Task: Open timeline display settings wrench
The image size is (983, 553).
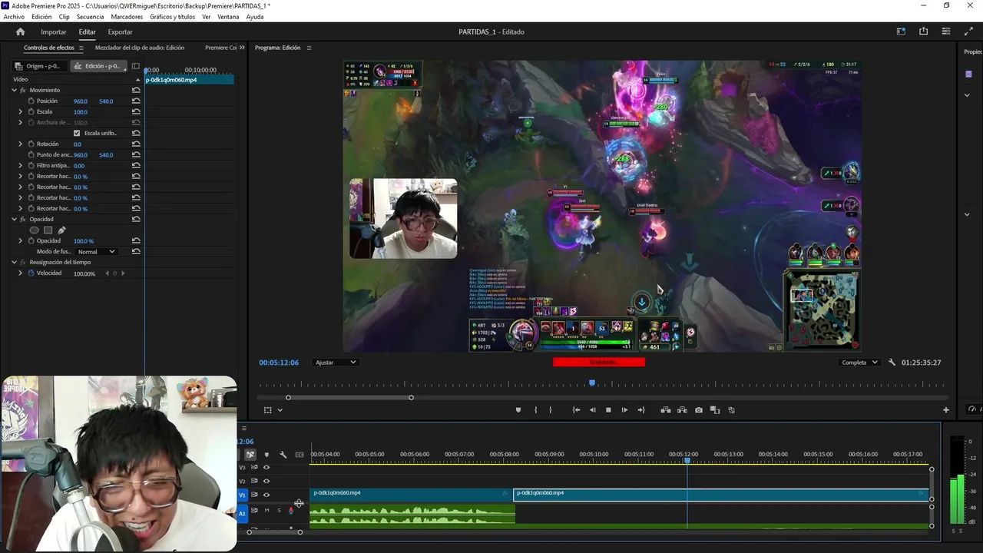Action: click(x=283, y=455)
